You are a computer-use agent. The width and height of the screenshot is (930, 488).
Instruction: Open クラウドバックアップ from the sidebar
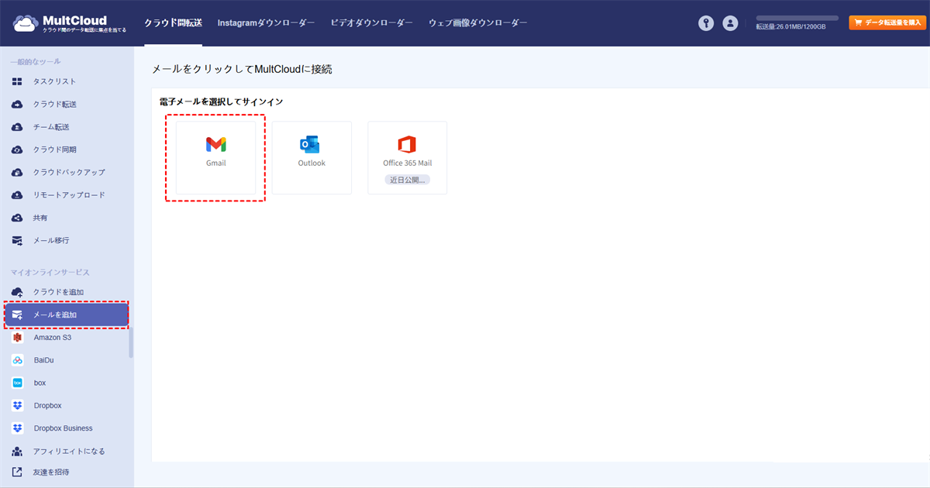[x=69, y=172]
